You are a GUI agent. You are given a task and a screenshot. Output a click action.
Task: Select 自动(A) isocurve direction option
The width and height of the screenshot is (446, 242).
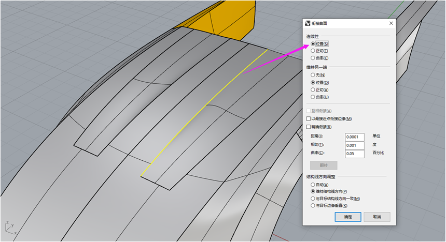(313, 185)
